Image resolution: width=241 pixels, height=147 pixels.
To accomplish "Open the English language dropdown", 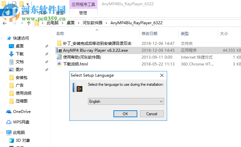I will 126,101.
